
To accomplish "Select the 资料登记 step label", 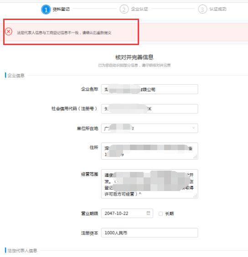I will click(x=61, y=9).
